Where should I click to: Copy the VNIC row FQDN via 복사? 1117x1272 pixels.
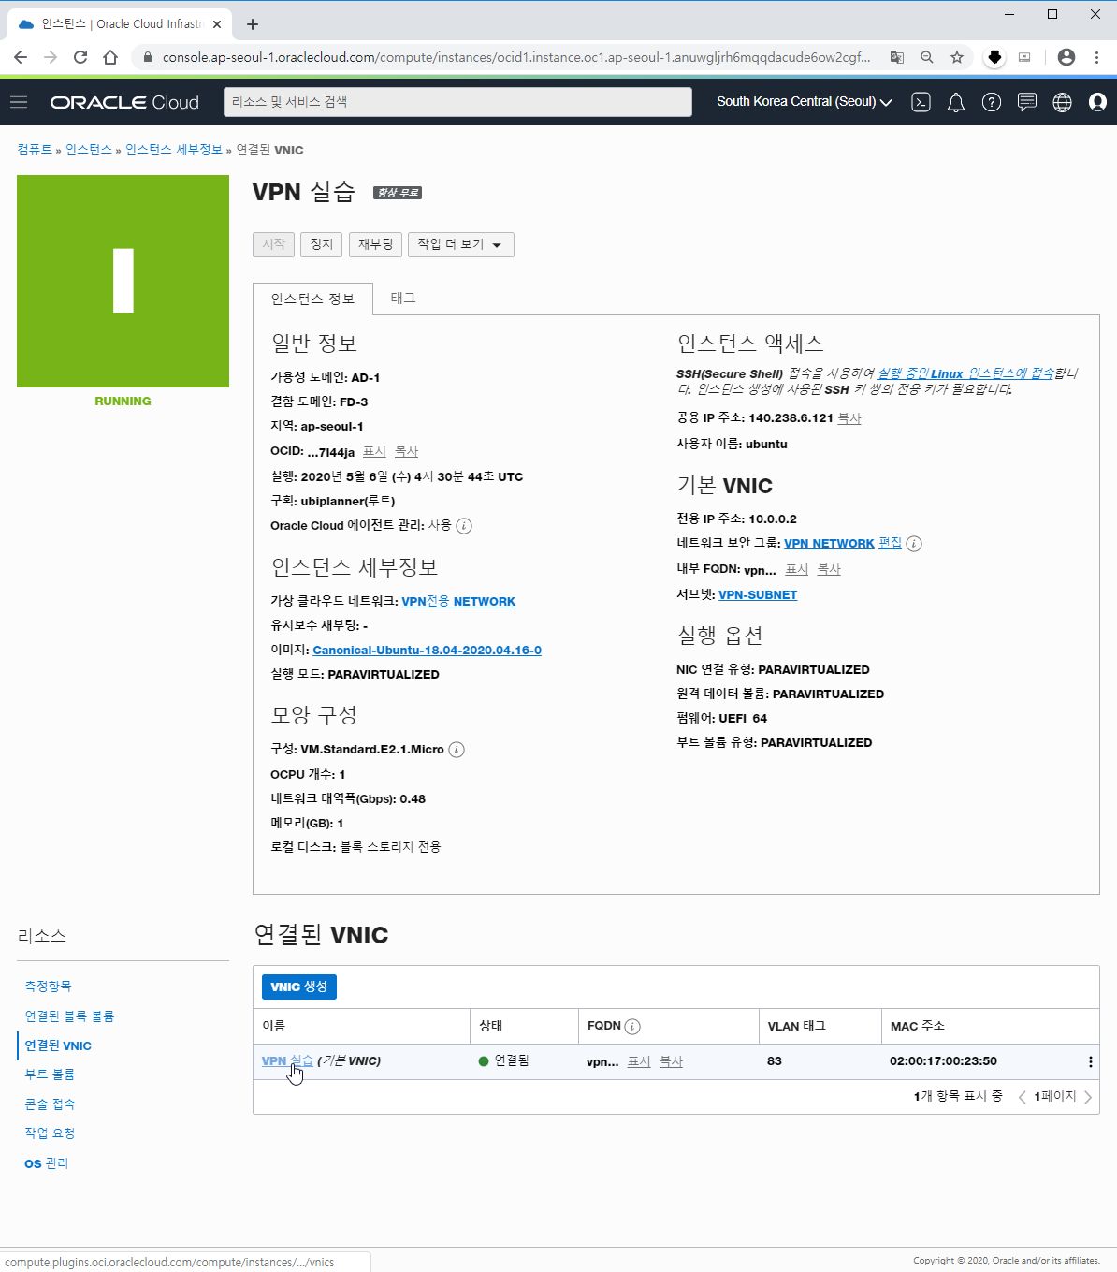tap(671, 1061)
